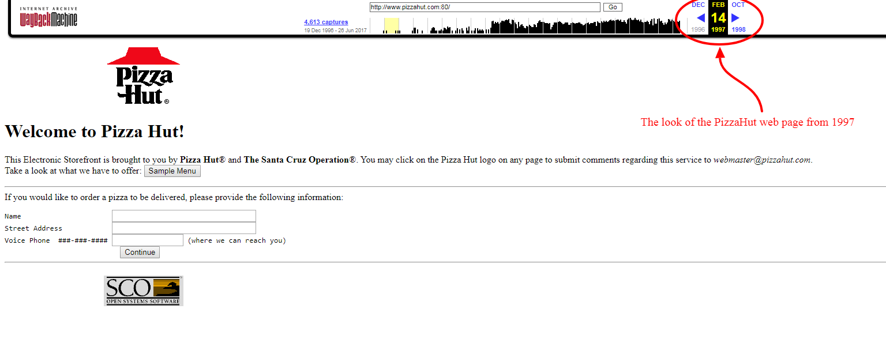Select the highlighted 1997 band in capture timeline

(x=392, y=26)
